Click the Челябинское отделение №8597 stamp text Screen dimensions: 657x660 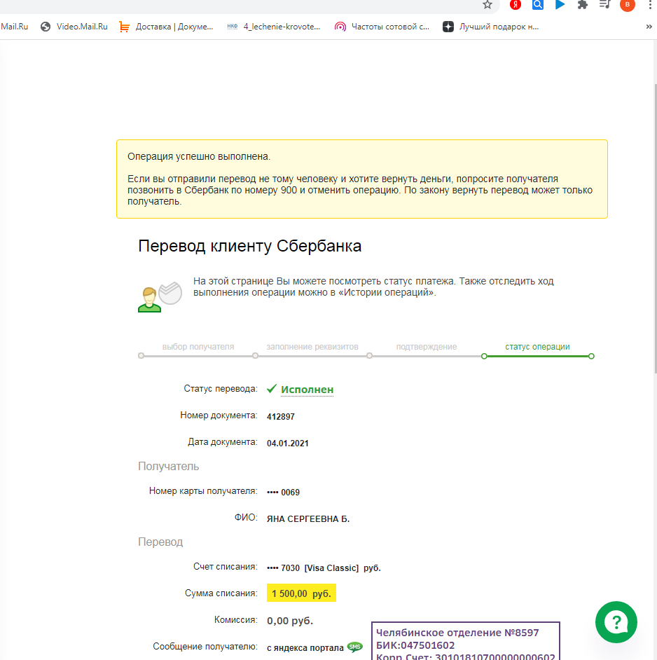pos(457,633)
